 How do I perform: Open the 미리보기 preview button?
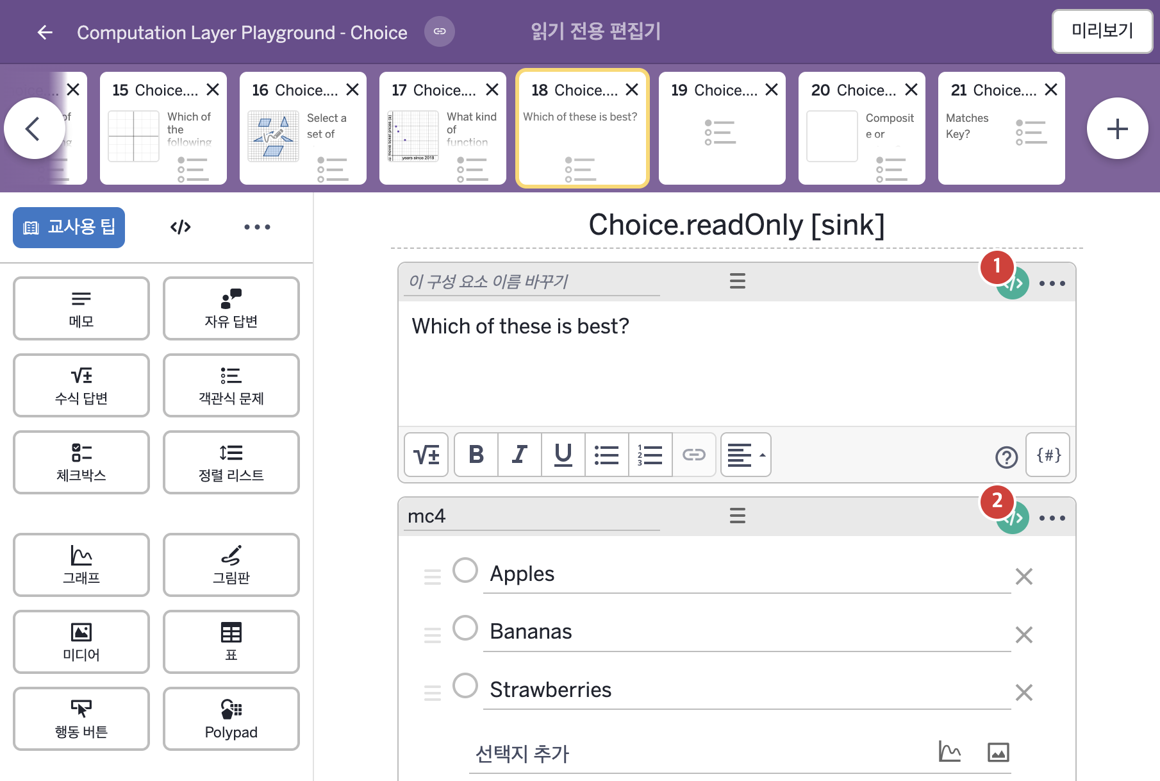[1102, 31]
